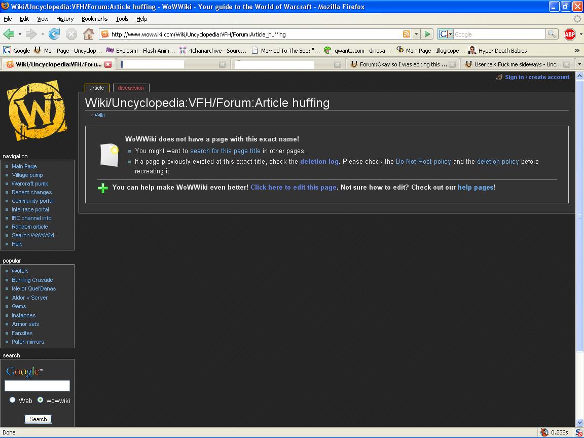Click the RSS feed icon in address bar
Image resolution: width=584 pixels, height=438 pixels.
[406, 34]
